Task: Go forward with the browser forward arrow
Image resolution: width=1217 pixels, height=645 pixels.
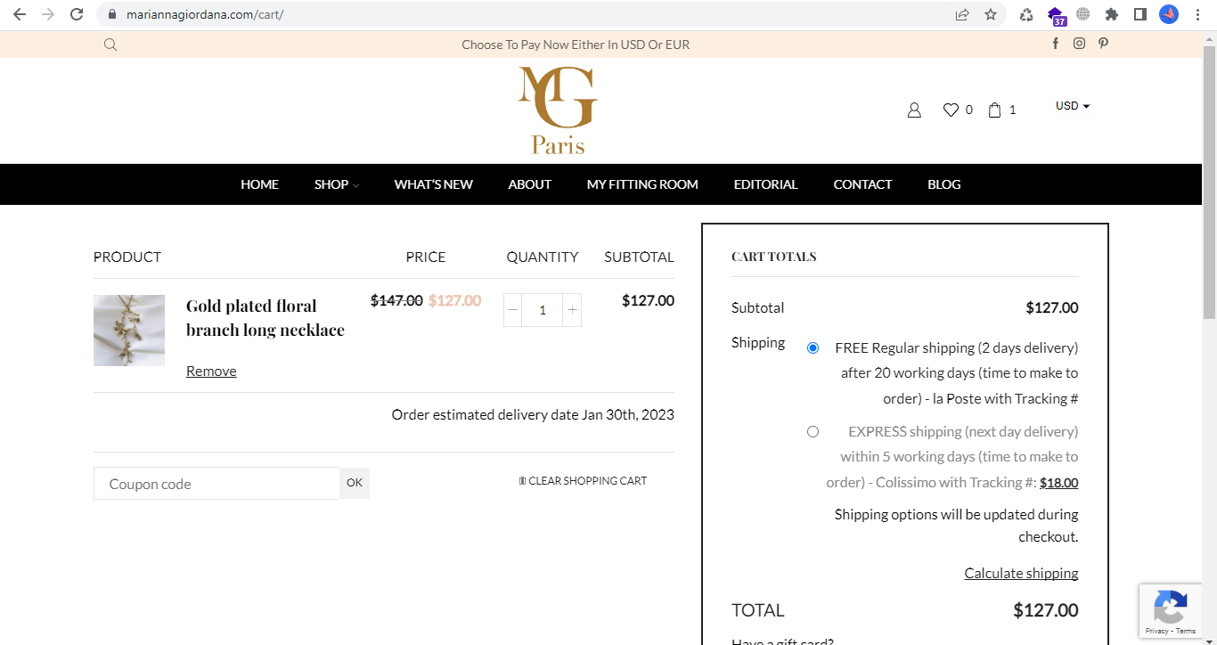Action: [x=48, y=14]
